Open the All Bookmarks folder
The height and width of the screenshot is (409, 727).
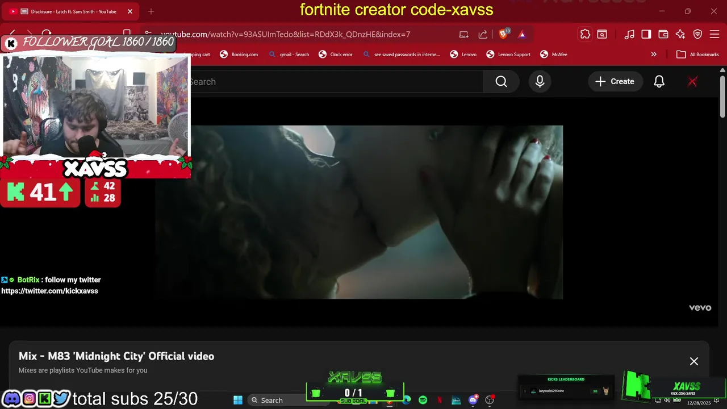tap(698, 55)
